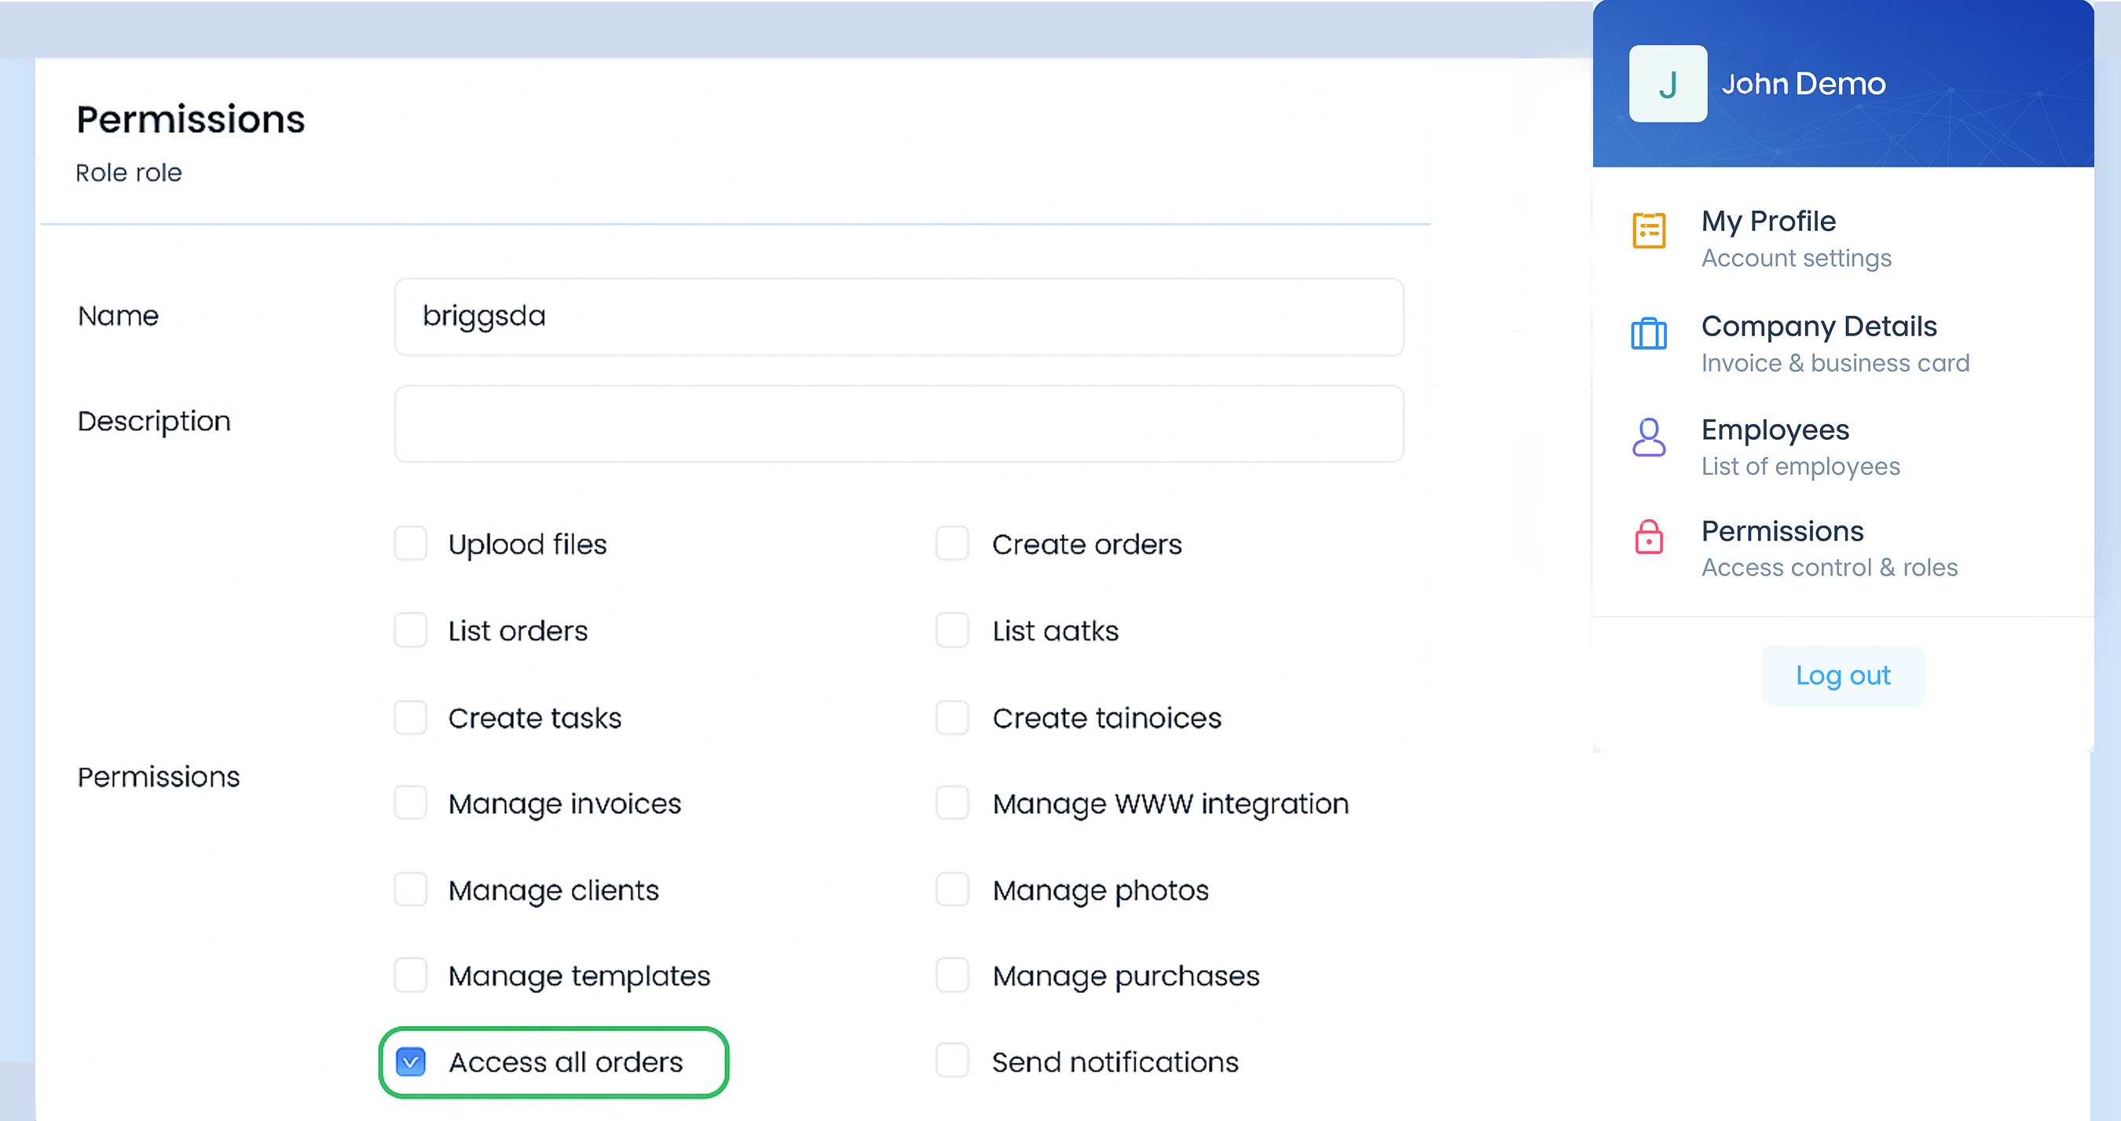Screen dimensions: 2121x1121
Task: Uncheck the Access all orders checkbox
Action: [410, 1062]
